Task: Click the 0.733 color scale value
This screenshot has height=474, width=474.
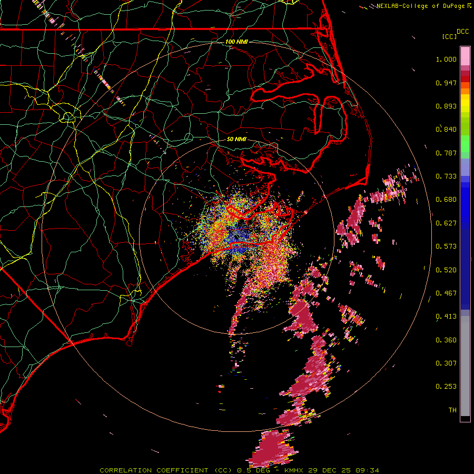Action: [x=446, y=176]
